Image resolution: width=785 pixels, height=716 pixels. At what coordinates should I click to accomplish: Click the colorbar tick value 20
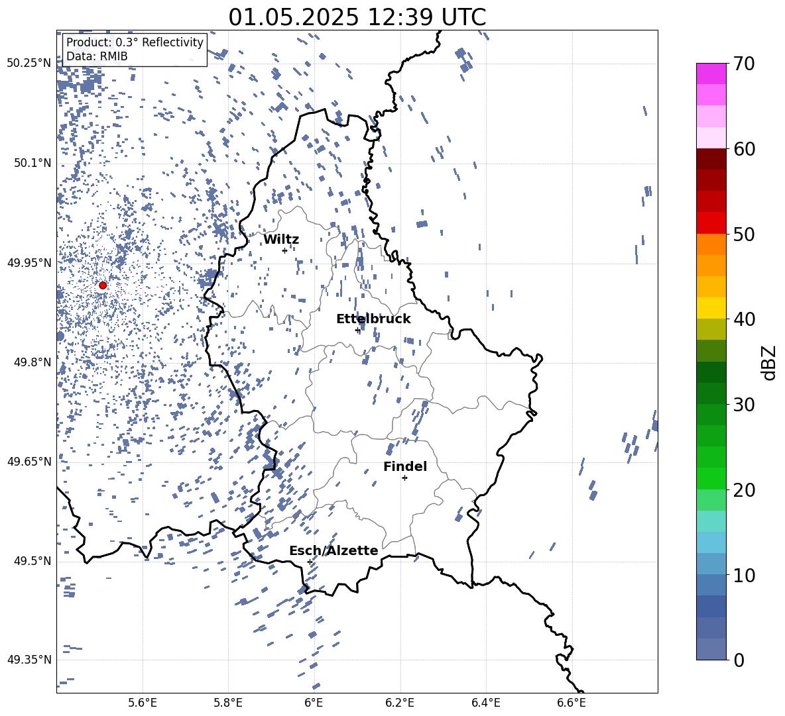[743, 489]
